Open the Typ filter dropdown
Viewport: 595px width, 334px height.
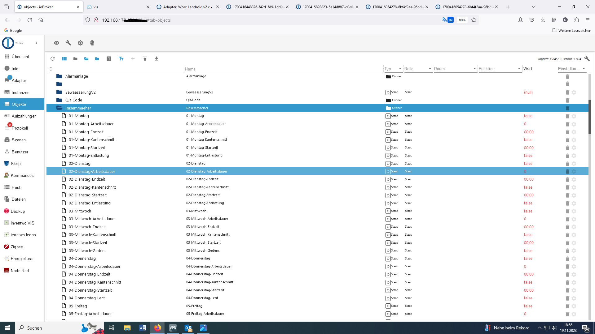click(393, 69)
